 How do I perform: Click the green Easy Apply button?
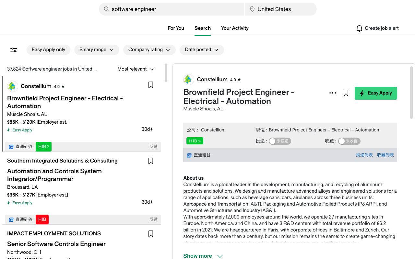pos(376,93)
